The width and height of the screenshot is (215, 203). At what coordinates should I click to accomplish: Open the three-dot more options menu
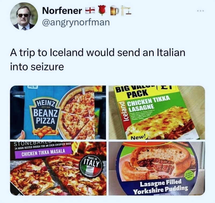(201, 11)
